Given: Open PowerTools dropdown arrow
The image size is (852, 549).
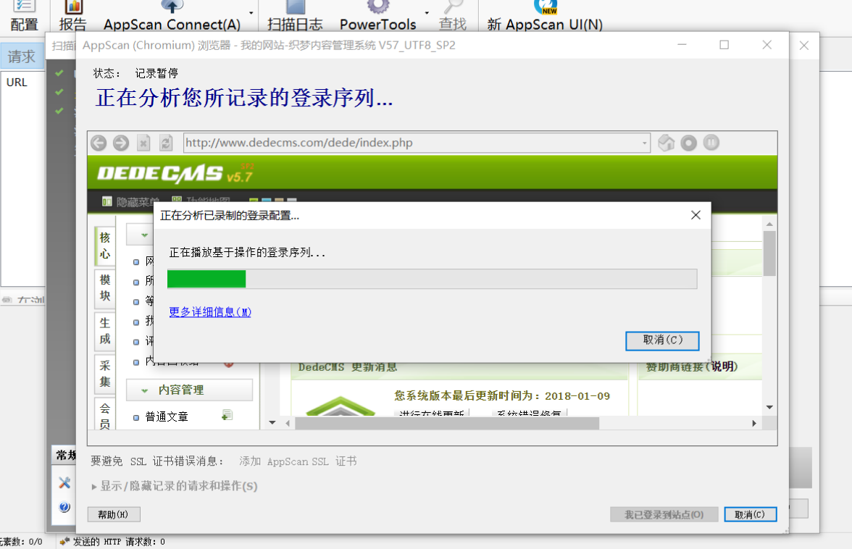Looking at the screenshot, I should pos(427,13).
